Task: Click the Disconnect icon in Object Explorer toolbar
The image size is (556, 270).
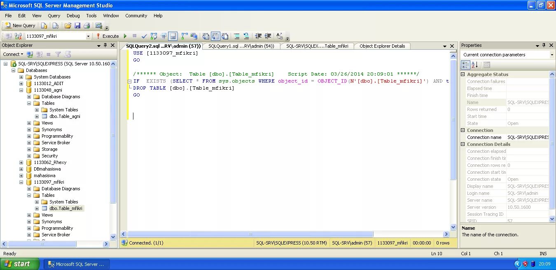Action: click(x=39, y=54)
